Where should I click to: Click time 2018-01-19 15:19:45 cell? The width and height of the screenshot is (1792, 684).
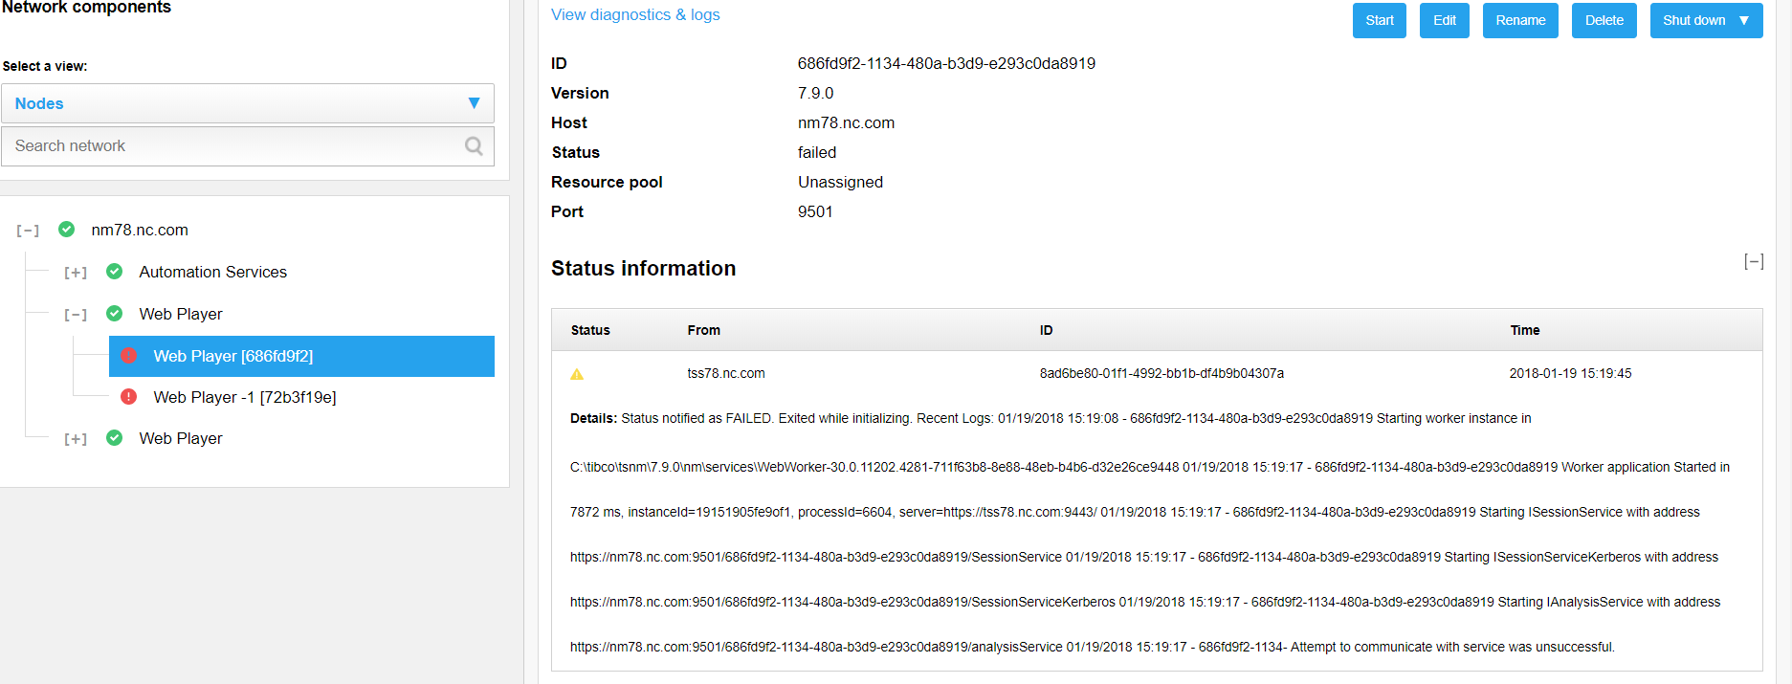pos(1570,373)
